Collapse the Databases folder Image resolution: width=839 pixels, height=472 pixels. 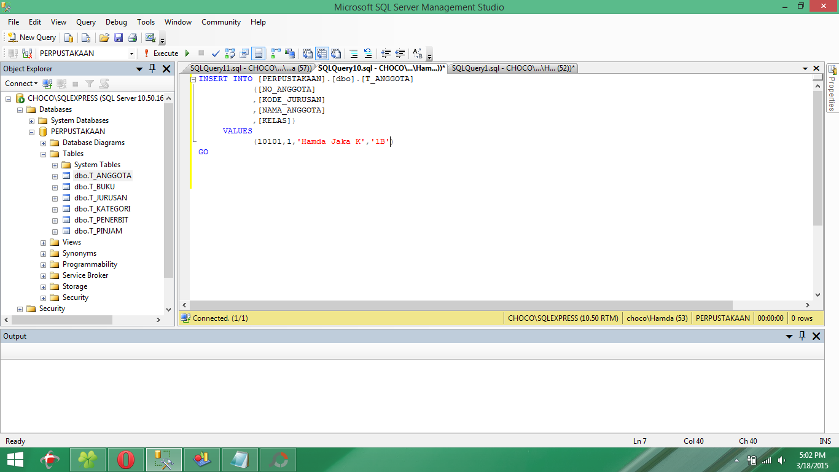pyautogui.click(x=20, y=109)
